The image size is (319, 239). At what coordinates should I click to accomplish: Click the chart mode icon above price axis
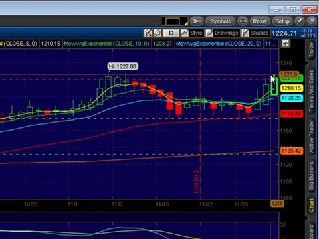click(285, 43)
